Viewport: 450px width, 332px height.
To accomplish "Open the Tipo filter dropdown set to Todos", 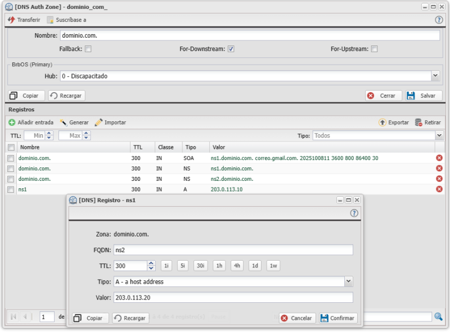I will pyautogui.click(x=439, y=135).
